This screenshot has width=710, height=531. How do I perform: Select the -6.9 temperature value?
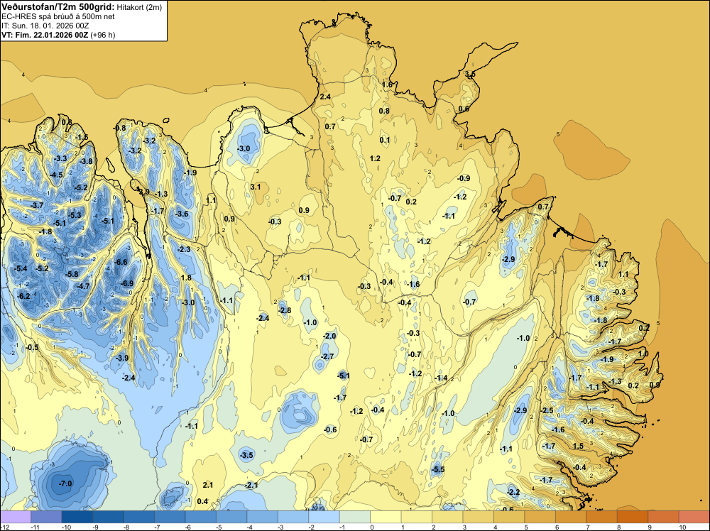(x=127, y=283)
